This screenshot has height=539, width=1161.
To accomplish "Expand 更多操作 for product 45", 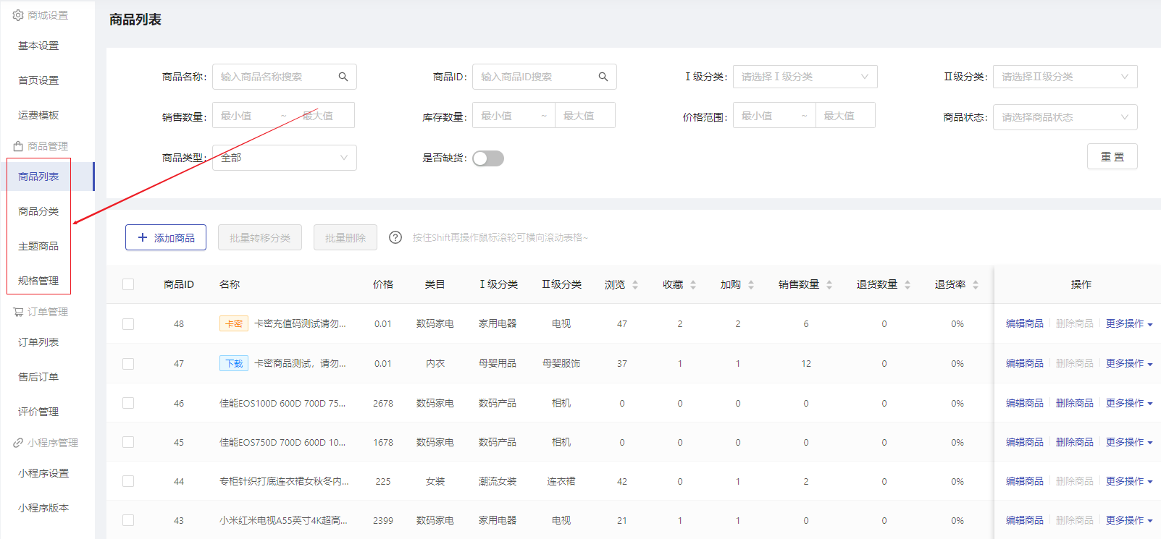I will point(1129,442).
